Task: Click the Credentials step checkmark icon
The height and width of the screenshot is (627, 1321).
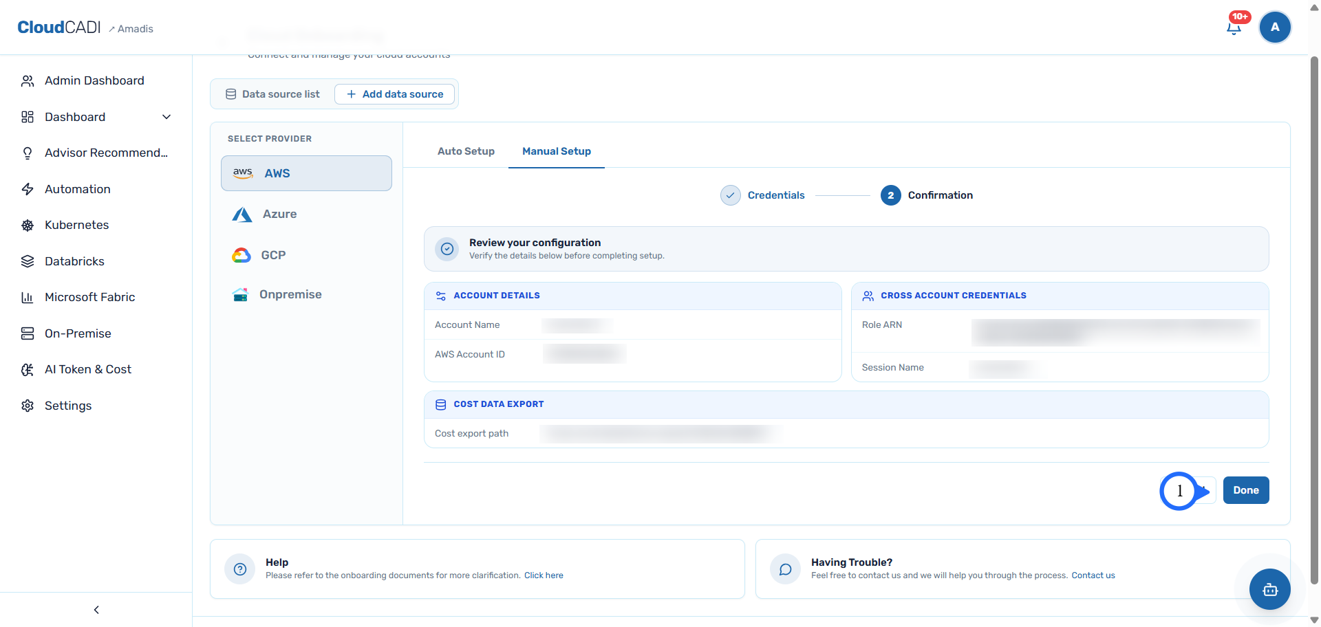Action: pyautogui.click(x=731, y=195)
